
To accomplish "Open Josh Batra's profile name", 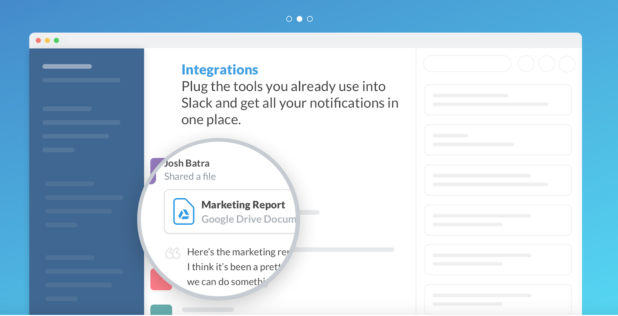I will click(x=187, y=163).
